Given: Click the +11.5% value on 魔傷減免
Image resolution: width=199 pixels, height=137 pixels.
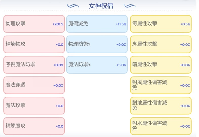Looking at the screenshot, I should pyautogui.click(x=121, y=24).
